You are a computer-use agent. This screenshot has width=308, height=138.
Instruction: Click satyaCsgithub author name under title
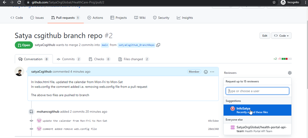(x=45, y=45)
